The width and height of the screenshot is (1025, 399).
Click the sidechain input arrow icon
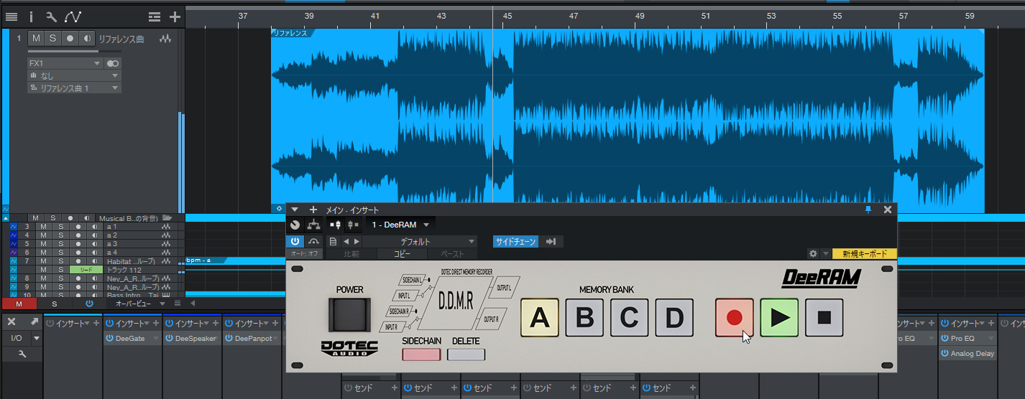click(x=551, y=242)
